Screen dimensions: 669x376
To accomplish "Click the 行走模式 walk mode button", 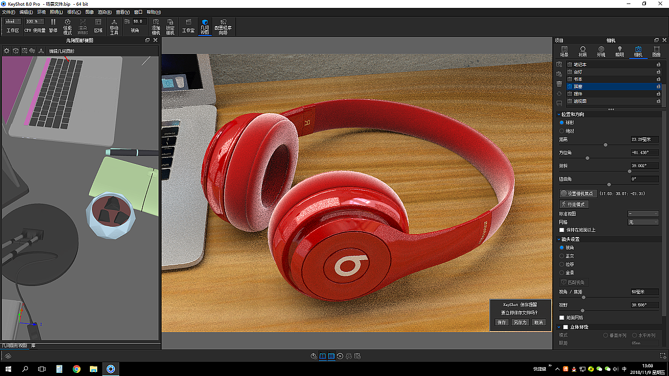I will coord(574,204).
